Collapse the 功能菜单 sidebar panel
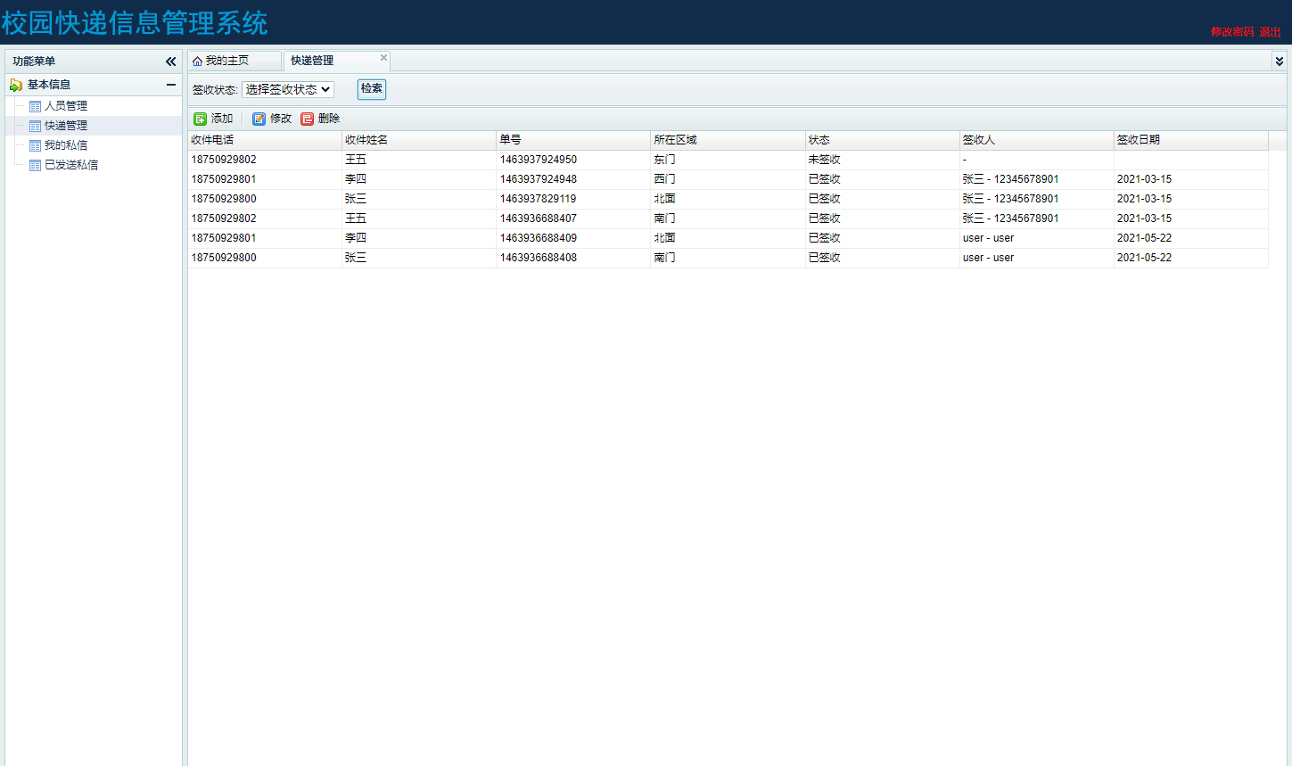The height and width of the screenshot is (766, 1292). pyautogui.click(x=170, y=62)
